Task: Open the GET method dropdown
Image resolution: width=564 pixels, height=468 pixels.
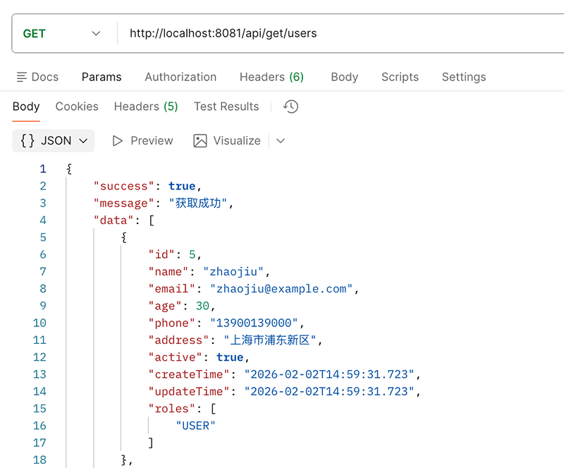Action: (x=61, y=33)
